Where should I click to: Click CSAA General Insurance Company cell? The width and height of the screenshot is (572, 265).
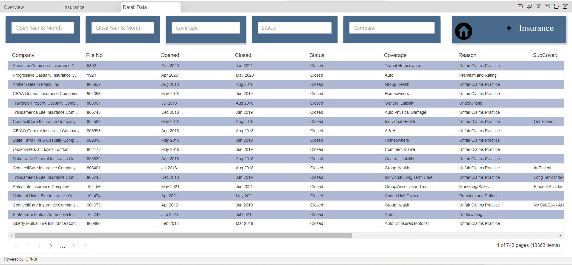pos(45,94)
